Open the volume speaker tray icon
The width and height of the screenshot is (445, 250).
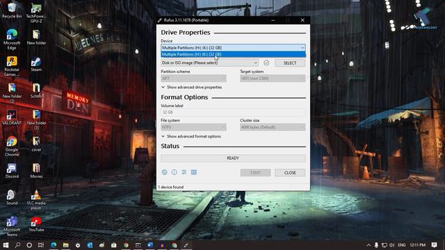(392, 245)
